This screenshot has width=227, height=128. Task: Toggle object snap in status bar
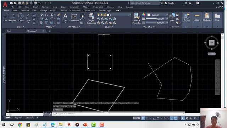click(x=176, y=118)
